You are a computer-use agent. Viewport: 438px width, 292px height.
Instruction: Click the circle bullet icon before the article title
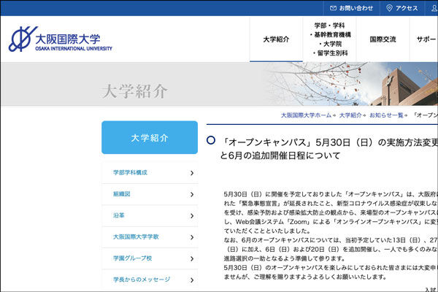pyautogui.click(x=211, y=140)
